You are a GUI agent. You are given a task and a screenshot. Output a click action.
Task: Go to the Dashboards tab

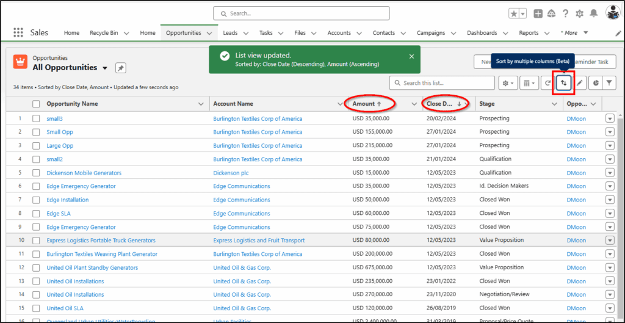(x=482, y=33)
